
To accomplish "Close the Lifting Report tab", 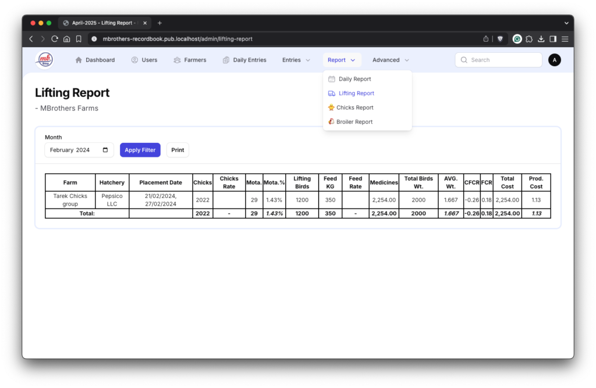I will tap(145, 23).
